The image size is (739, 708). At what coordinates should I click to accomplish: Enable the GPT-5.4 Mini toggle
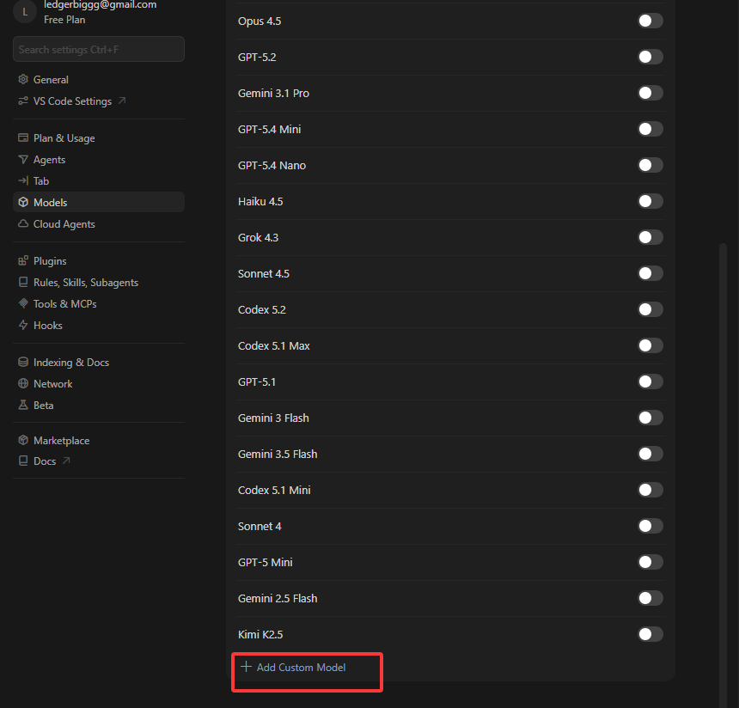coord(650,129)
